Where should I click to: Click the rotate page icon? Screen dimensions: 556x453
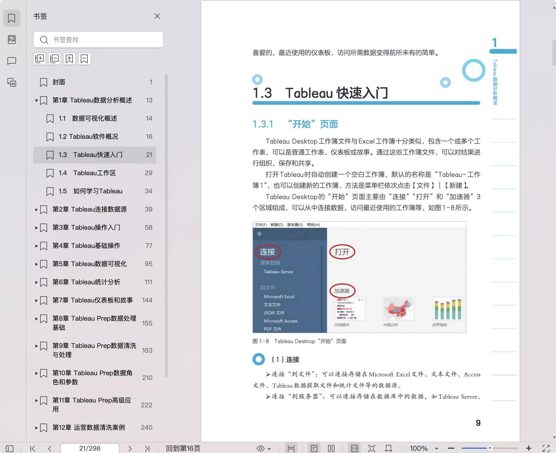pos(389,448)
